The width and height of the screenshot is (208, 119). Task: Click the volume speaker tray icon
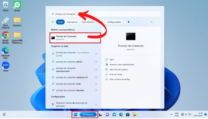186,114
